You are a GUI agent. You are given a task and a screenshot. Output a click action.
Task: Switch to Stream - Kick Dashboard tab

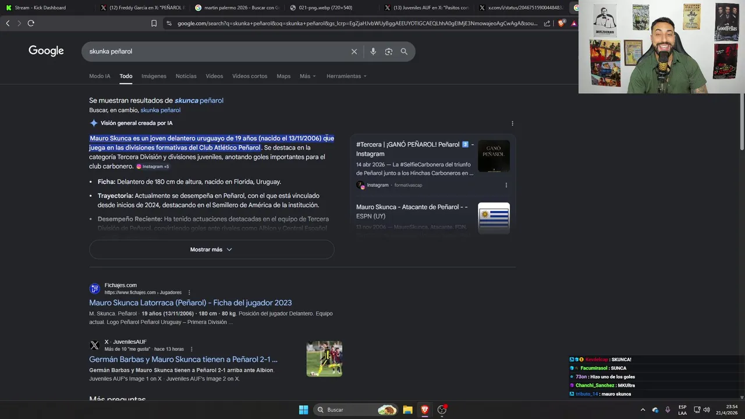click(45, 8)
